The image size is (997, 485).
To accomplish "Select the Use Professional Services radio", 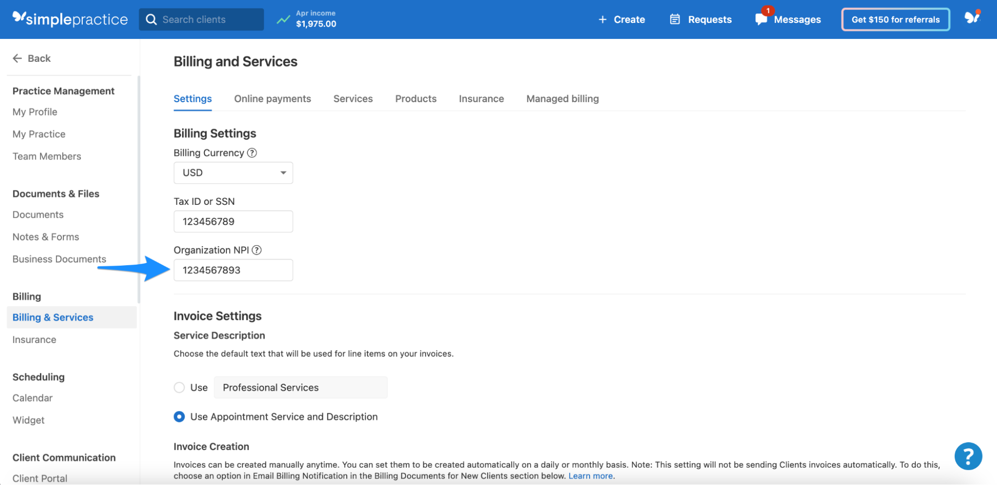I will click(x=179, y=387).
